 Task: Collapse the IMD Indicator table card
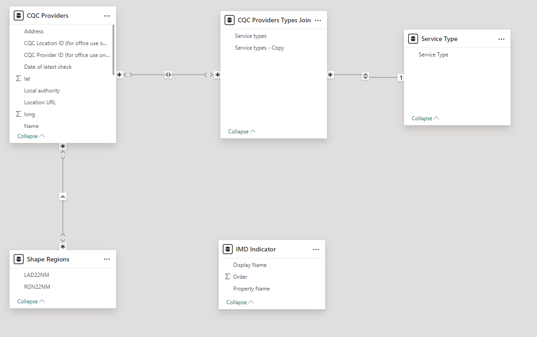click(x=240, y=302)
